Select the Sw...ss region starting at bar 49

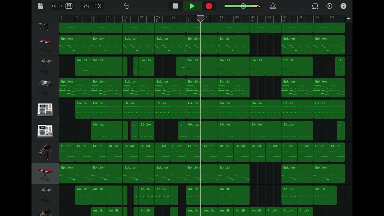tap(265, 66)
